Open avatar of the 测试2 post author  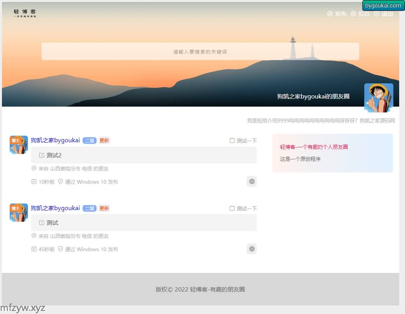click(x=19, y=145)
